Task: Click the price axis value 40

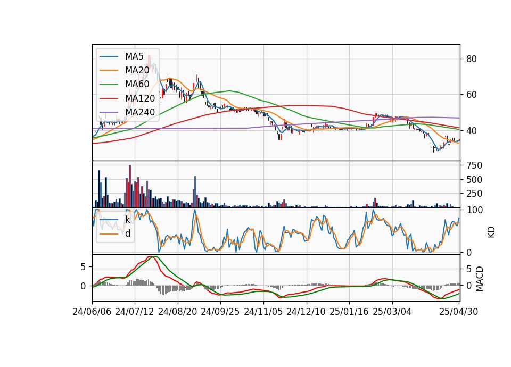Action: (x=472, y=131)
